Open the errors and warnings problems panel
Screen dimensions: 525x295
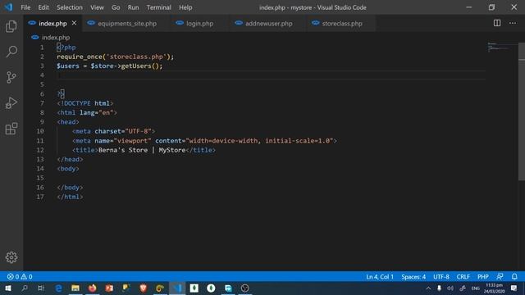[20, 277]
